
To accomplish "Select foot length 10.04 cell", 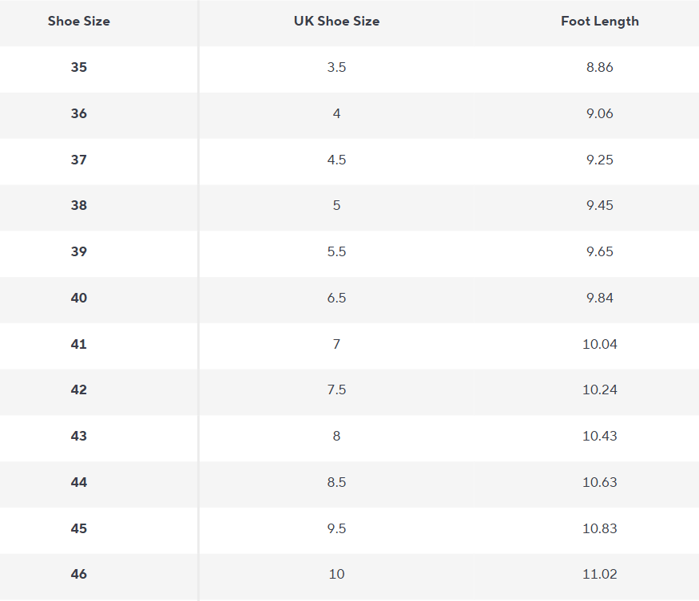I will pos(600,345).
